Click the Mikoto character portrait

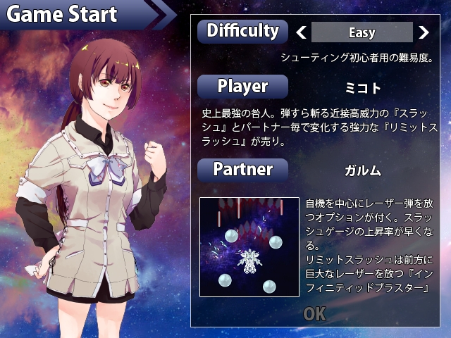tap(92, 188)
